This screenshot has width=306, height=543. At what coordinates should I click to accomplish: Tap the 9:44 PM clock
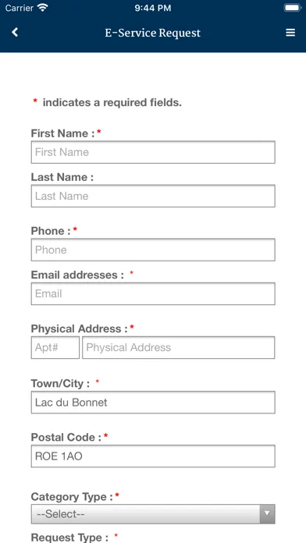(153, 8)
